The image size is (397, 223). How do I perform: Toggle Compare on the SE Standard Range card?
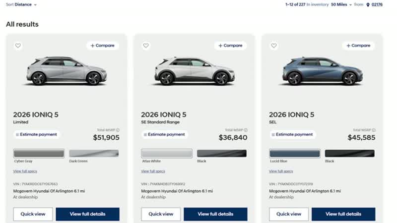coord(230,46)
